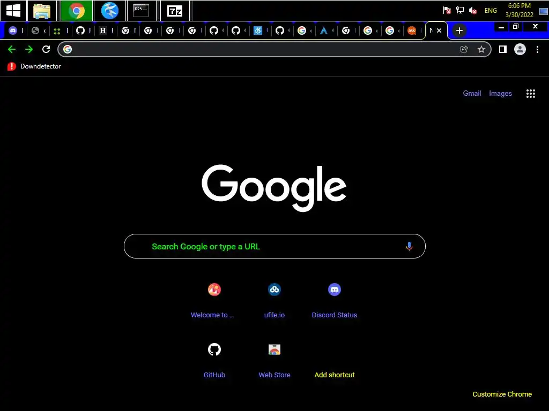Open a new tab with plus button
This screenshot has width=549, height=411.
pyautogui.click(x=459, y=31)
